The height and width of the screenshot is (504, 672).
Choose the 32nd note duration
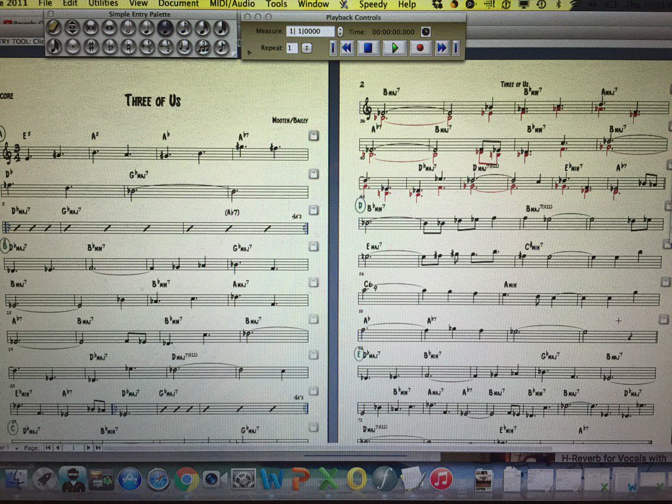click(x=202, y=28)
